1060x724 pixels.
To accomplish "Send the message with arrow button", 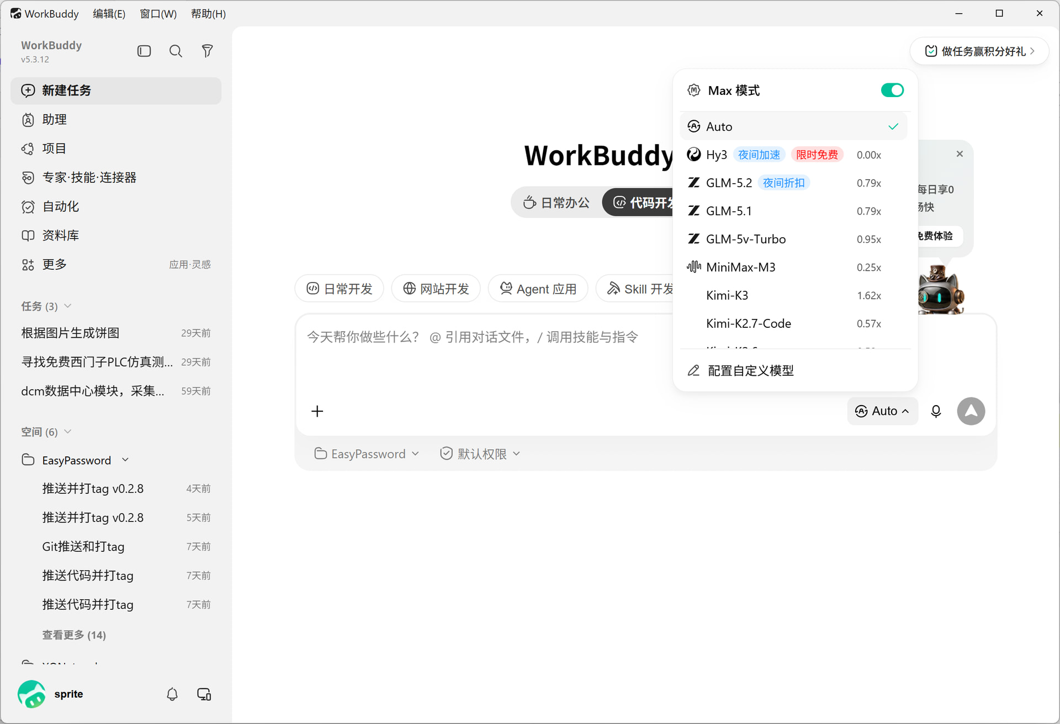I will click(971, 411).
